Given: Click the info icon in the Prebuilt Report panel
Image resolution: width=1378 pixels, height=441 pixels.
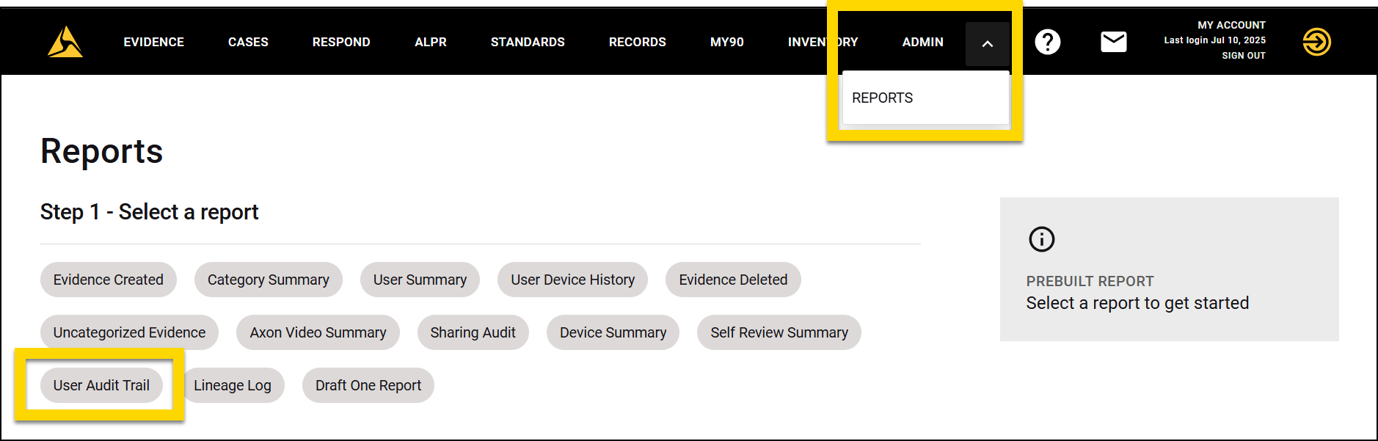Looking at the screenshot, I should click(x=1041, y=239).
